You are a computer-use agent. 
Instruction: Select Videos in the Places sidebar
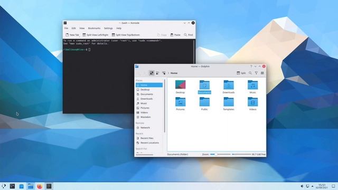click(149, 112)
